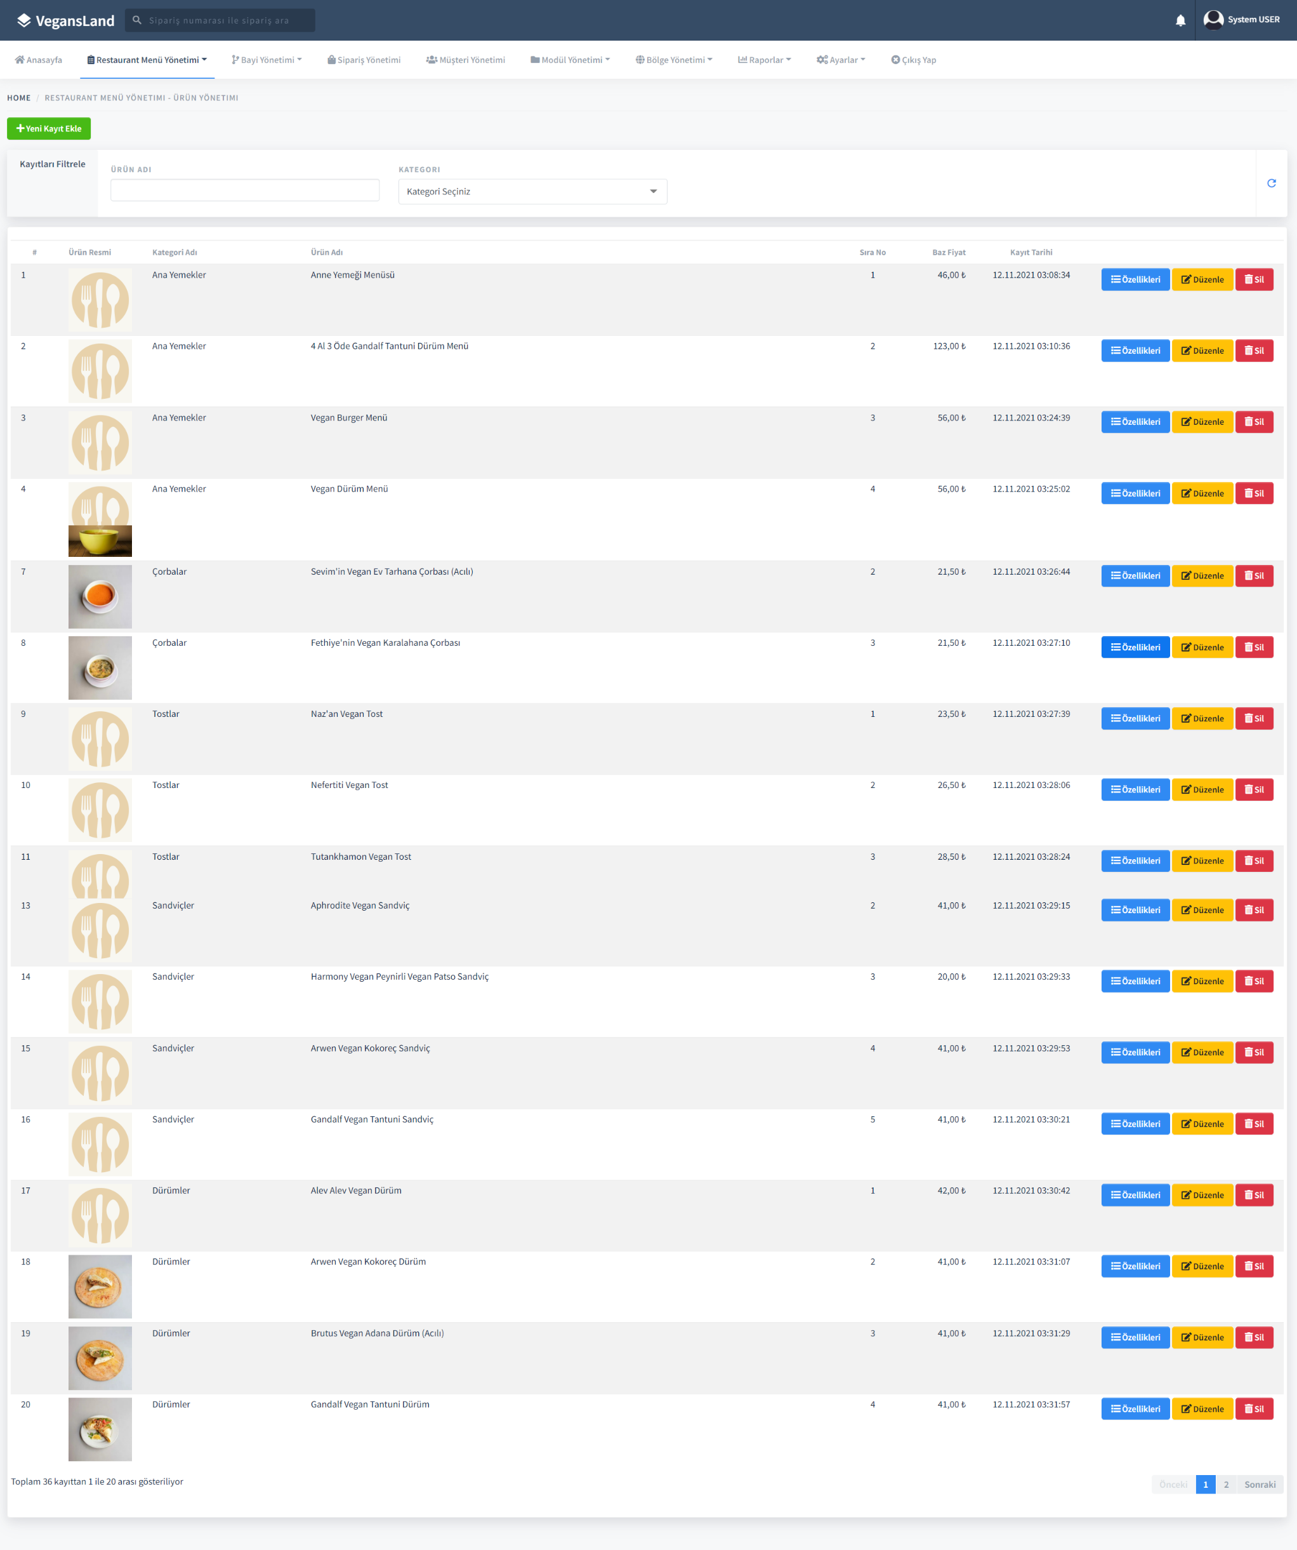Expand Restaurant Menü Yönetimi menu
The image size is (1297, 1550).
147,60
